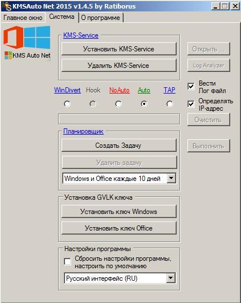
Task: Click the small colored squares icon beside KMS Auto Net
Action: 9,55
